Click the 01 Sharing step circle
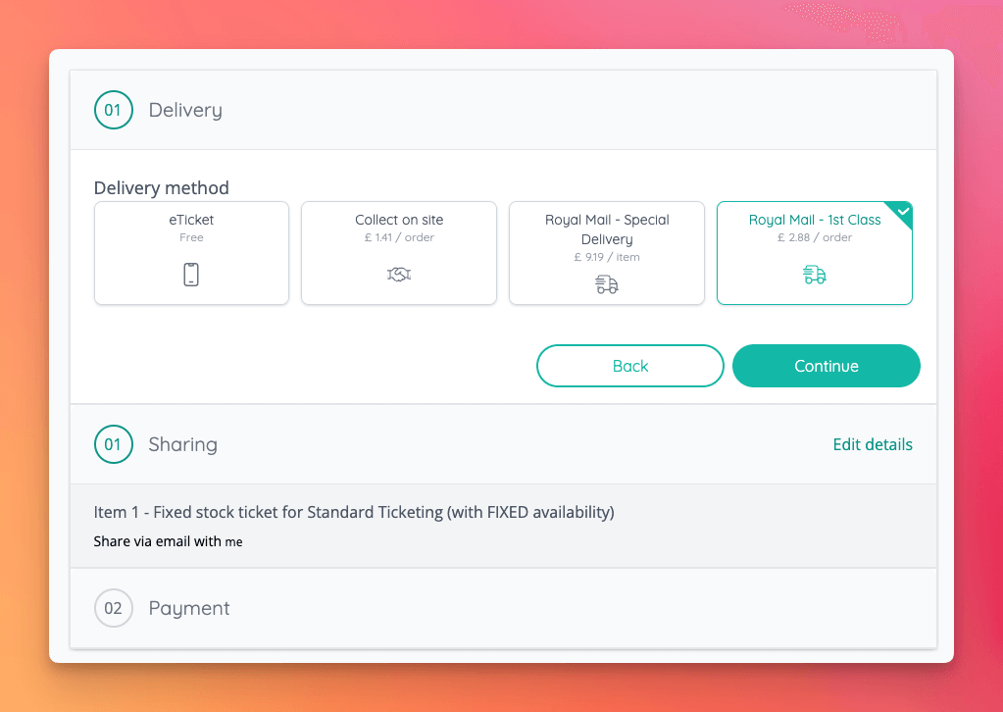Image resolution: width=1003 pixels, height=712 pixels. [x=113, y=444]
